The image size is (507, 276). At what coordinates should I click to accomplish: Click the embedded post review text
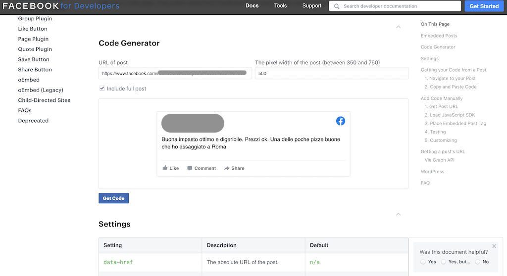tap(251, 143)
